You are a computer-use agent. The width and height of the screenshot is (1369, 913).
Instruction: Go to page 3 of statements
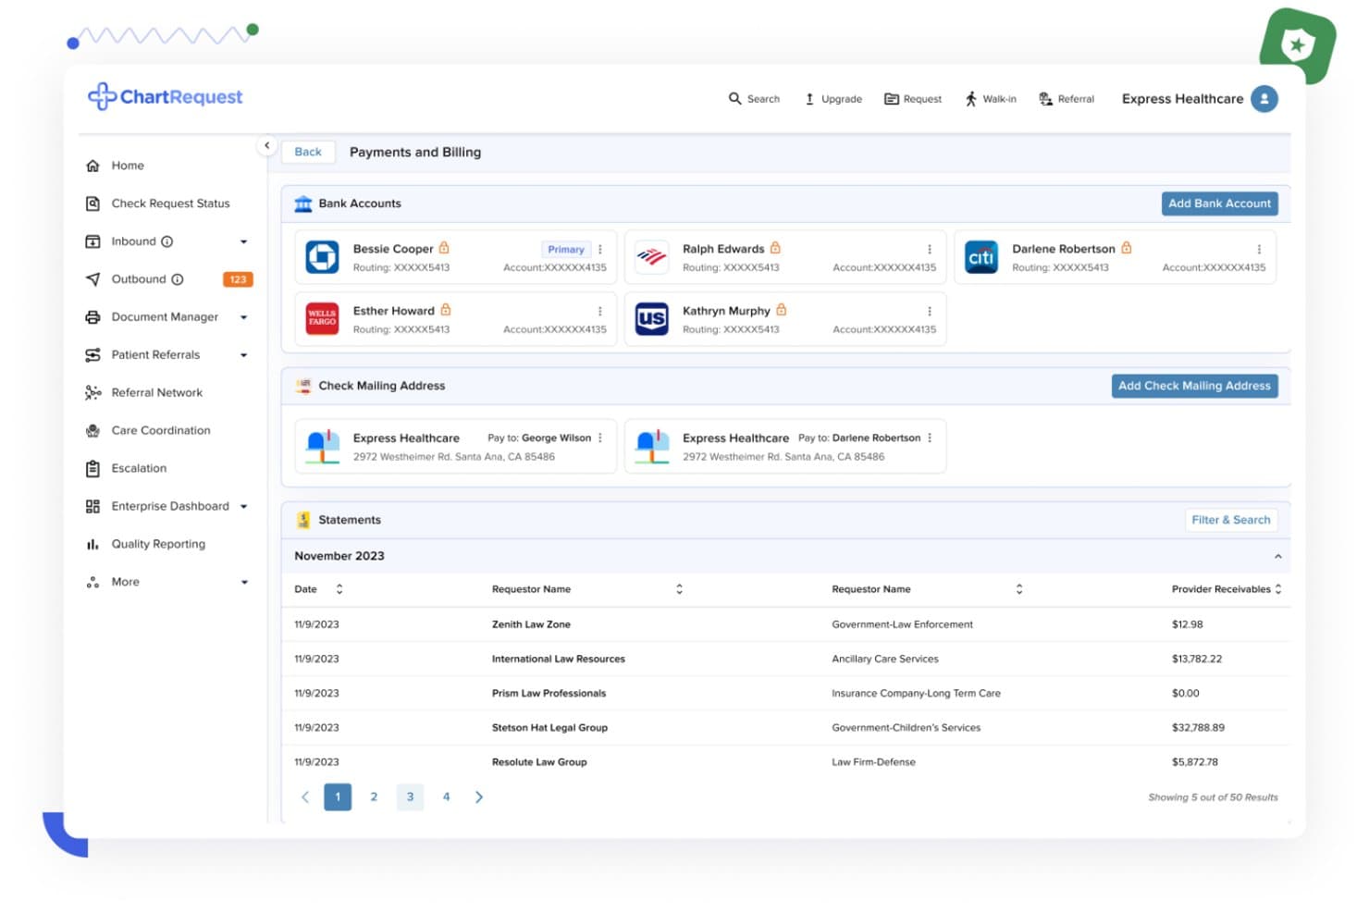pyautogui.click(x=410, y=797)
